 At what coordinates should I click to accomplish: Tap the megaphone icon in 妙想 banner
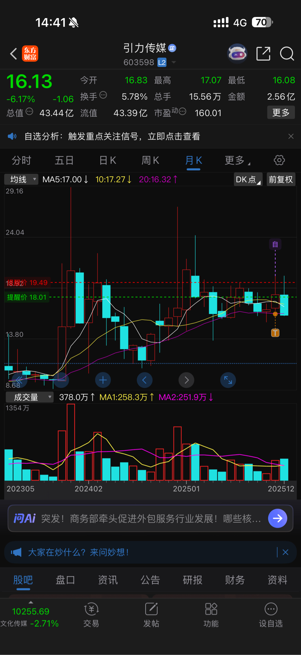point(16,552)
